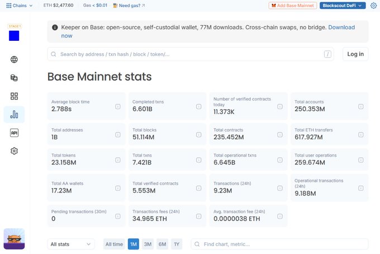
Task: Click Add Base Mainnet button
Action: point(292,6)
